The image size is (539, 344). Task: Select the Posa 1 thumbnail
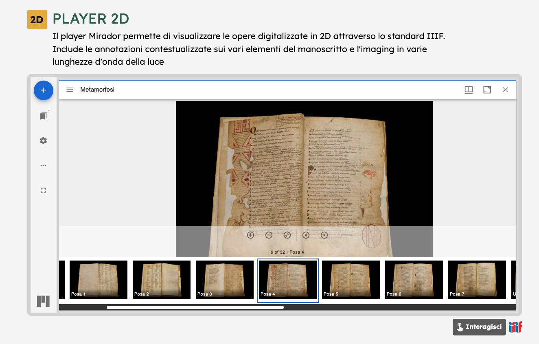coord(98,280)
